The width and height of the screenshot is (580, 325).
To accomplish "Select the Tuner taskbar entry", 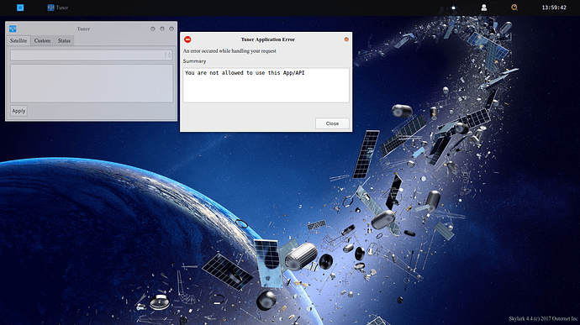I will [58, 8].
